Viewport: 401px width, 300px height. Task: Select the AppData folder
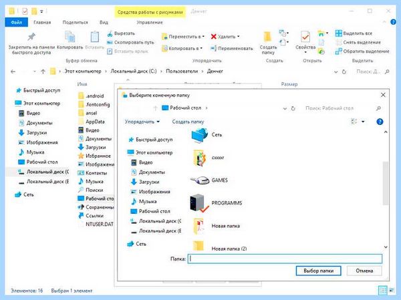tap(92, 122)
